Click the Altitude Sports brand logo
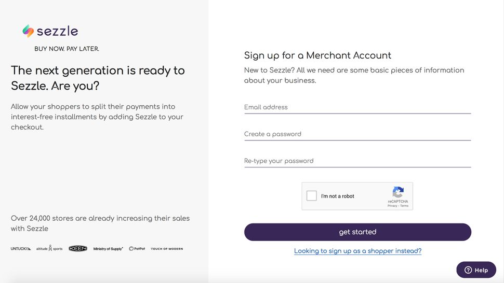 click(x=49, y=249)
